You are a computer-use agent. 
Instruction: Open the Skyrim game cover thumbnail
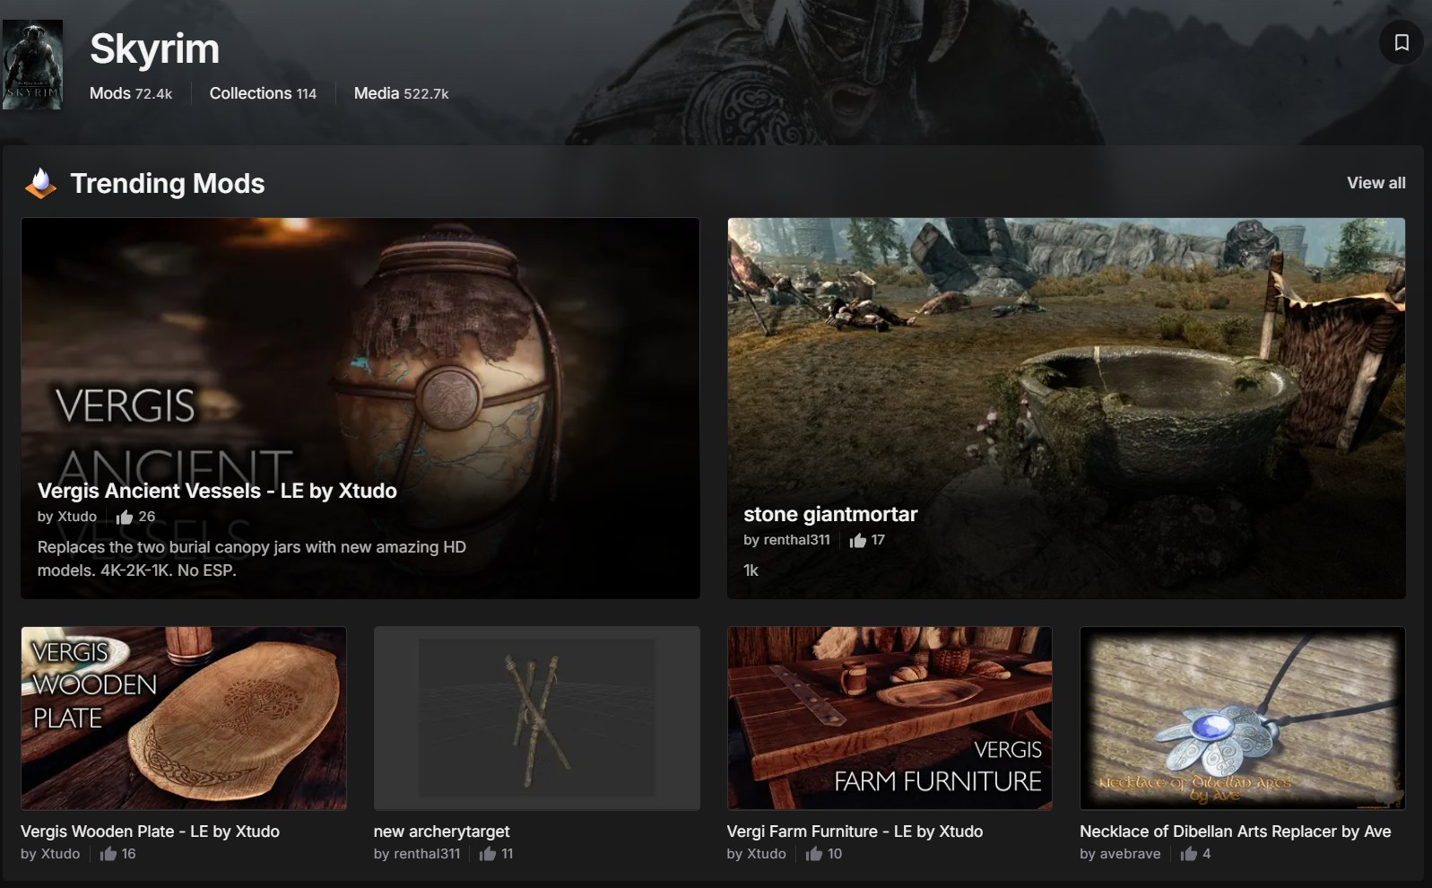(32, 65)
